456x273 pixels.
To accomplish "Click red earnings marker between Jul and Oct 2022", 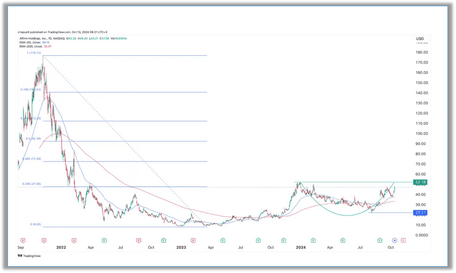I will (139, 240).
